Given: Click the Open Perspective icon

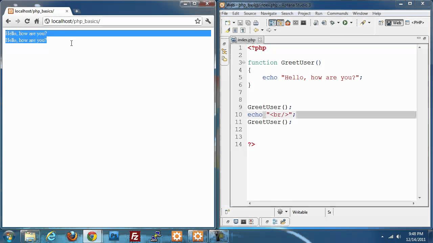Looking at the screenshot, I should coord(381,23).
